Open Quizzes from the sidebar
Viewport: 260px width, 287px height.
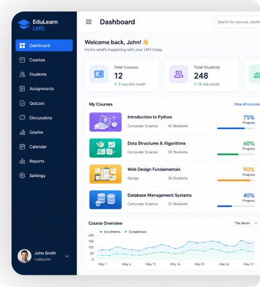37,103
